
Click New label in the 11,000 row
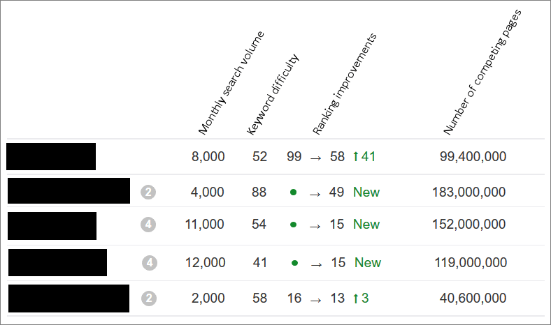pyautogui.click(x=366, y=225)
